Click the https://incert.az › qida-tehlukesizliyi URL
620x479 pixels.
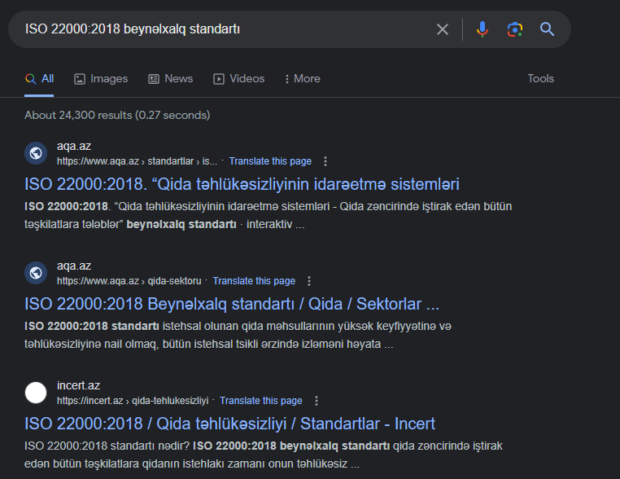pos(133,401)
